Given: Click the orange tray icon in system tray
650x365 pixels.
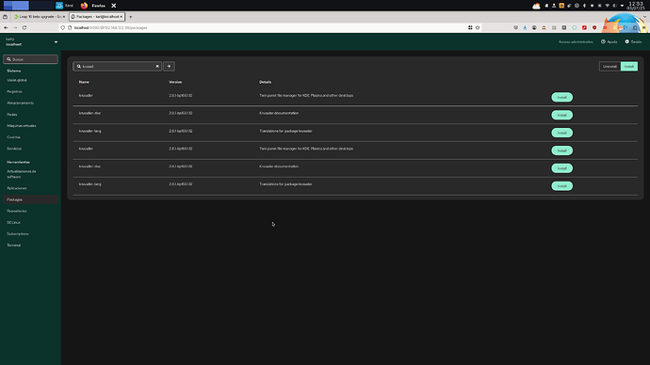Looking at the screenshot, I should (561, 6).
